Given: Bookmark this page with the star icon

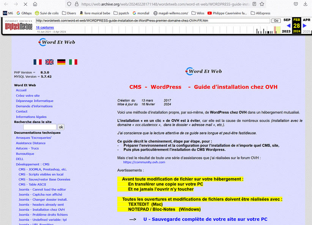Looking at the screenshot, I should click(x=262, y=4).
